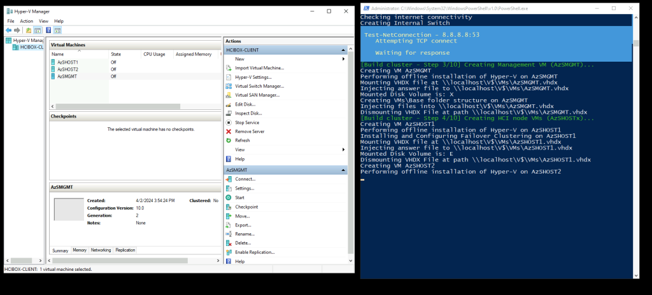The image size is (652, 295).
Task: Click the blue Help toolbar icon
Action: [48, 31]
